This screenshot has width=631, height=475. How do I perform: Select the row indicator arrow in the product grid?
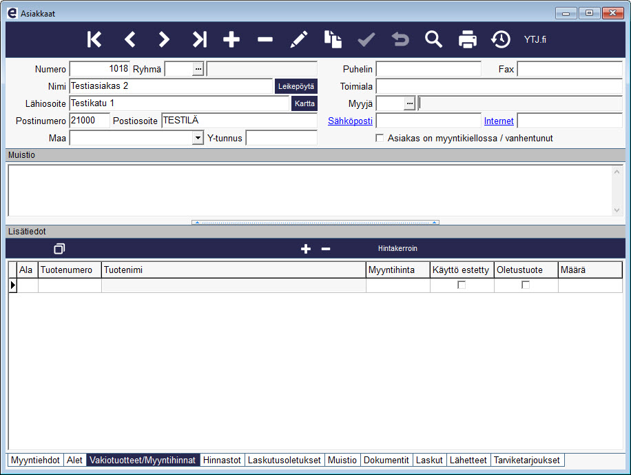pyautogui.click(x=12, y=285)
